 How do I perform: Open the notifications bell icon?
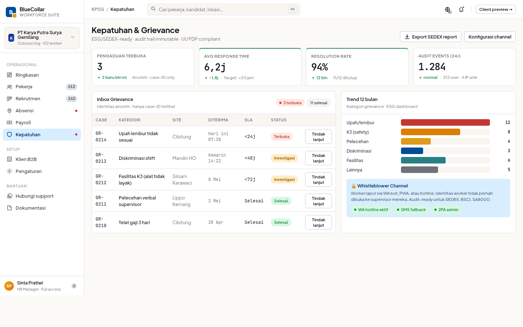pyautogui.click(x=461, y=9)
